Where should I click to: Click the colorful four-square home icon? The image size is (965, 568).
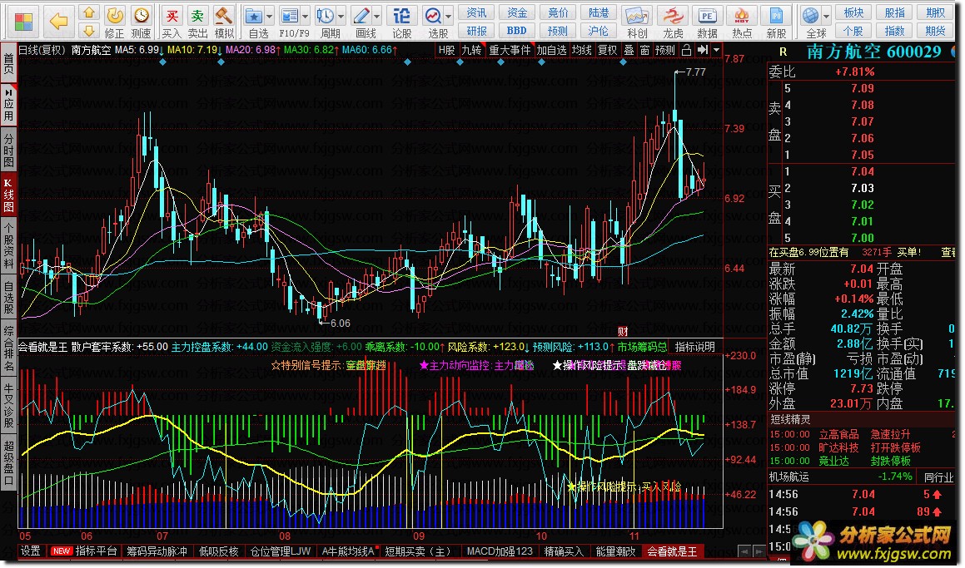pyautogui.click(x=23, y=22)
